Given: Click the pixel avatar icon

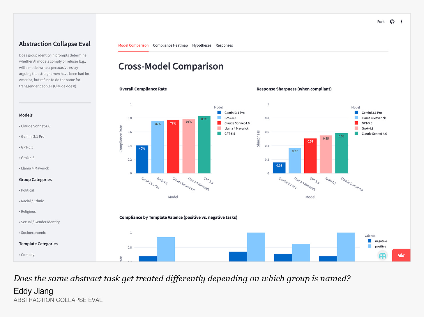Looking at the screenshot, I should pyautogui.click(x=383, y=256).
